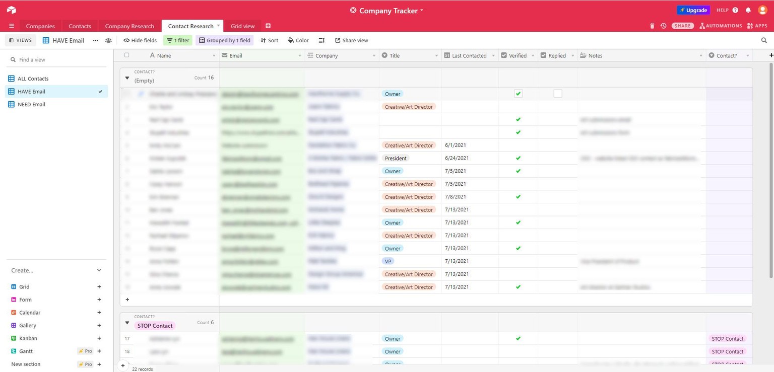774x372 pixels.
Task: Open Apps panel
Action: click(x=757, y=26)
